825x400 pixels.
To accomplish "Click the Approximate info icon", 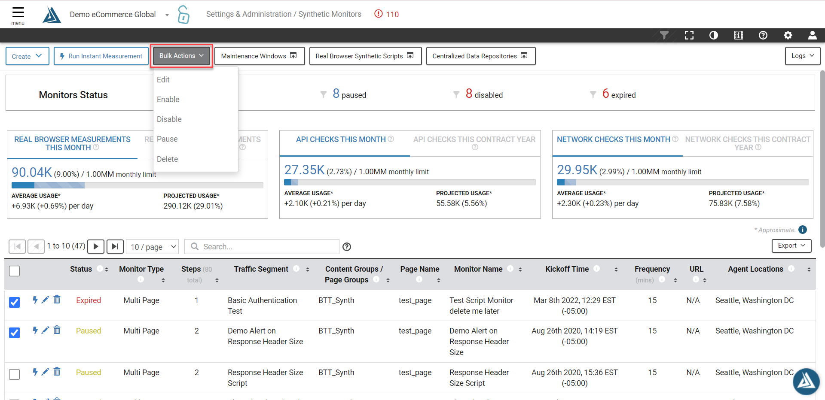I will [803, 230].
